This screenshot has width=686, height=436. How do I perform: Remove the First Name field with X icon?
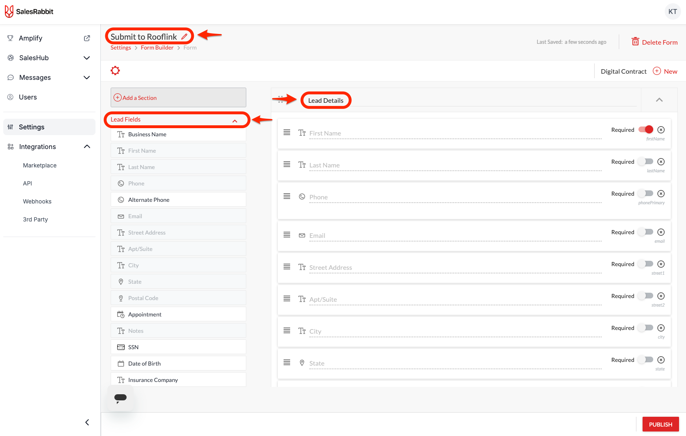point(661,130)
